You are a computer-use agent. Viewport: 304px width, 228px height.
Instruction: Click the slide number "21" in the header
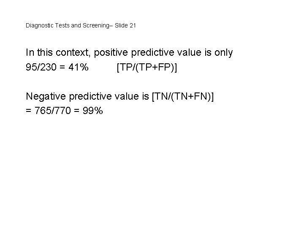click(133, 26)
